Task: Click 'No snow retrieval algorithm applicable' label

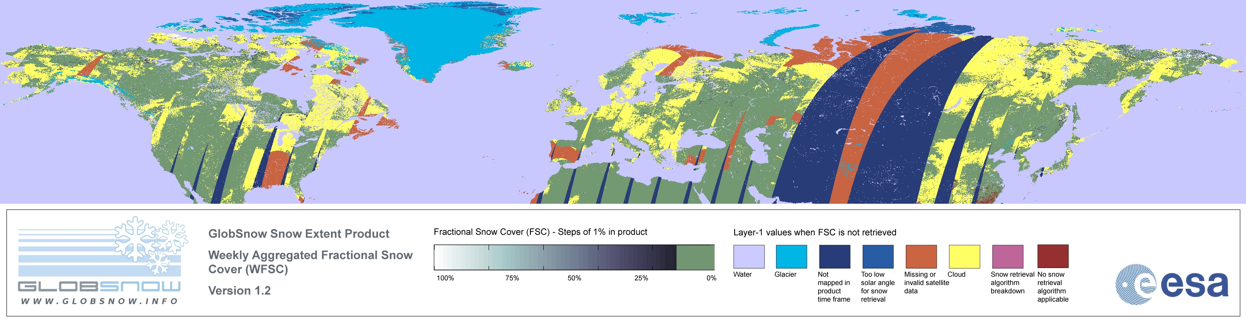Action: [x=1053, y=287]
